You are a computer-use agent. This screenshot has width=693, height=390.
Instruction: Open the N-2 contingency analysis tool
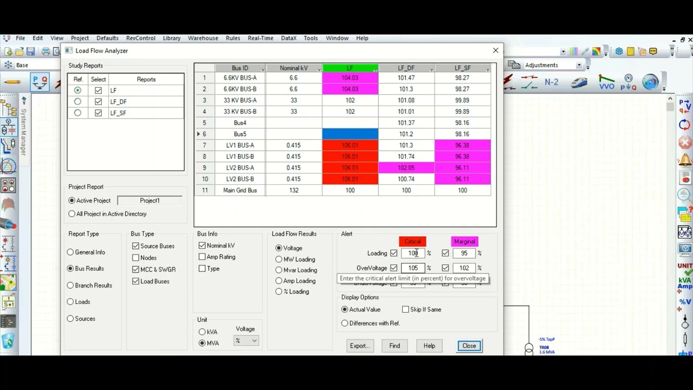551,82
